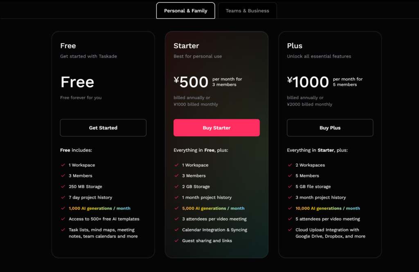Click checkmark beside 250 MB Storage
This screenshot has width=419, height=272.
63,187
